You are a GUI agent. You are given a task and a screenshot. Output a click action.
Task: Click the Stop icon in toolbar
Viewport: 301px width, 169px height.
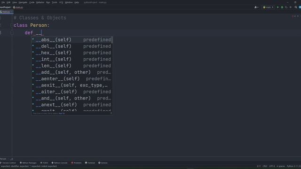291,8
